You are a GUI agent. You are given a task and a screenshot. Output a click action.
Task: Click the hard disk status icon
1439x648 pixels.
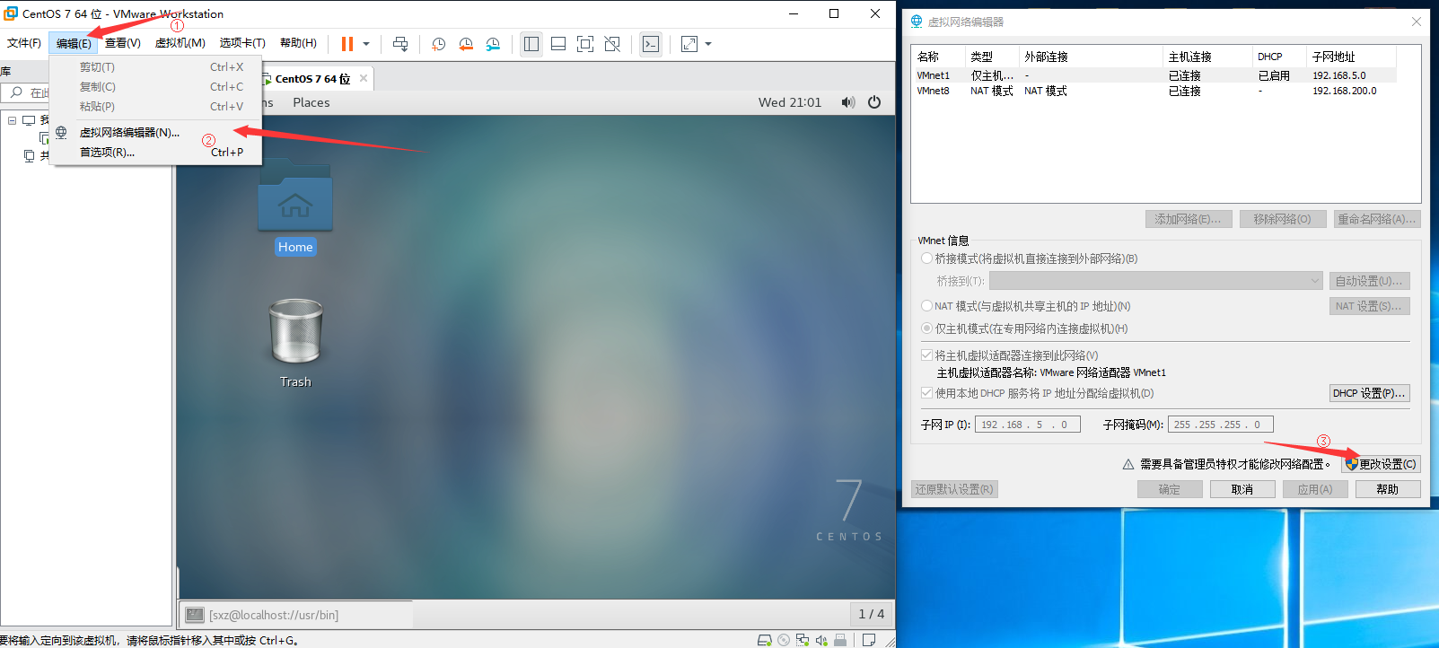coord(765,640)
